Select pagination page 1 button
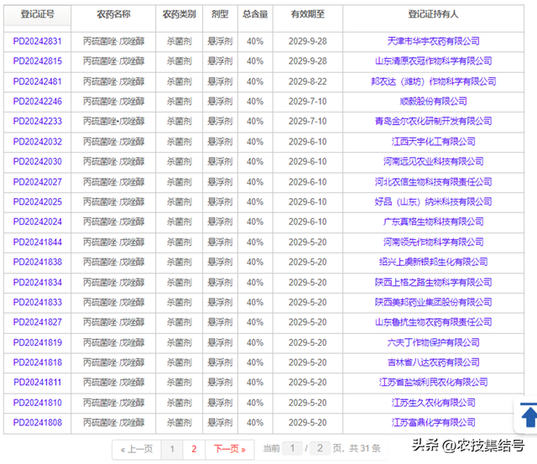537x464 pixels. (172, 449)
